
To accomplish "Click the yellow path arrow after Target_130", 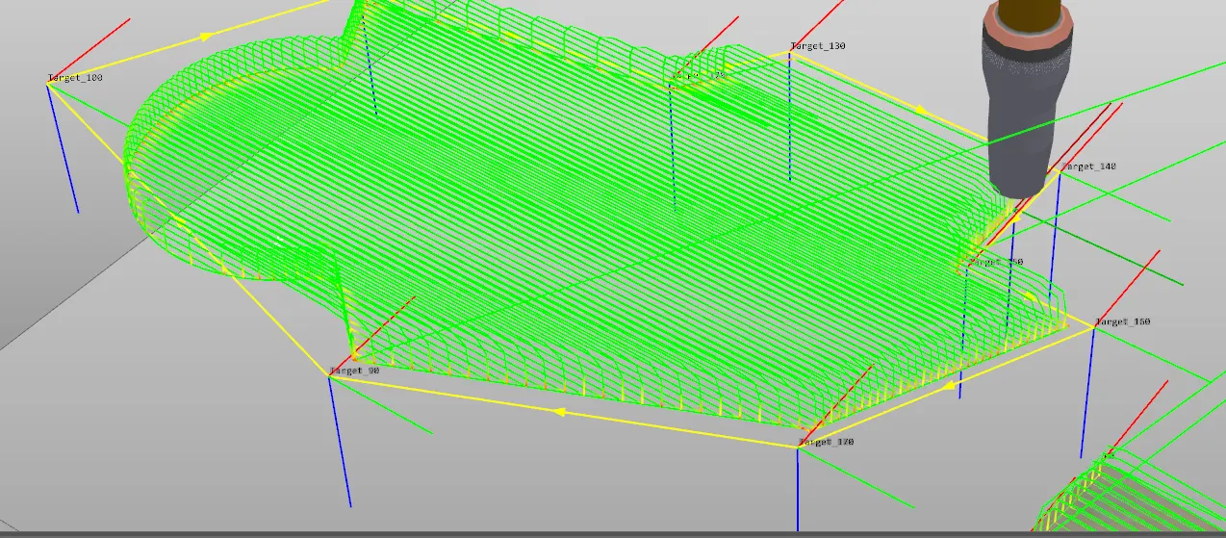I will 922,109.
